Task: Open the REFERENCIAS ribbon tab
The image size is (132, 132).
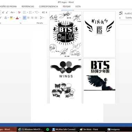Action: tap(28, 7)
